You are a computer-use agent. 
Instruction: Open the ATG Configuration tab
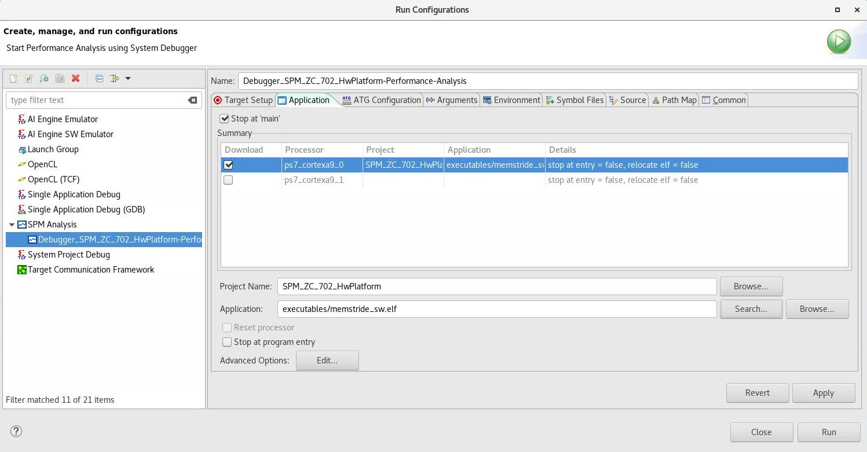pyautogui.click(x=382, y=100)
